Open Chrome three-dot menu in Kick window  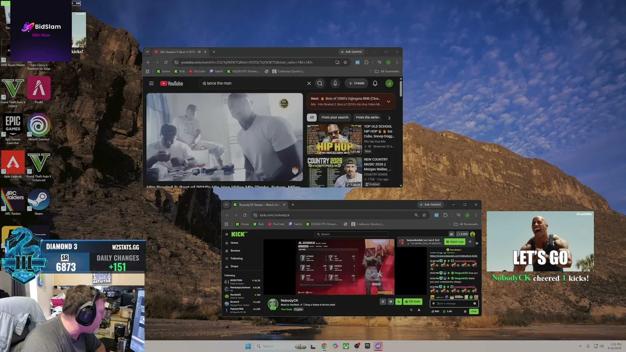[x=476, y=215]
